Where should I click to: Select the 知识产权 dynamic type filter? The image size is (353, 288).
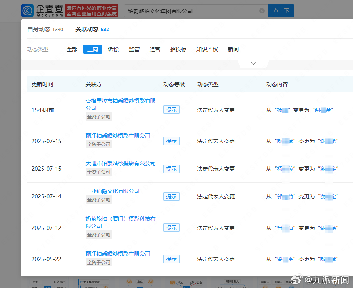click(207, 49)
